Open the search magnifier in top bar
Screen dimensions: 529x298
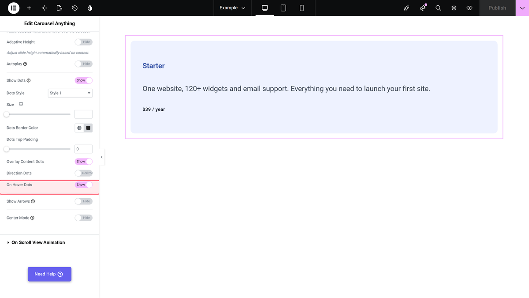(438, 8)
